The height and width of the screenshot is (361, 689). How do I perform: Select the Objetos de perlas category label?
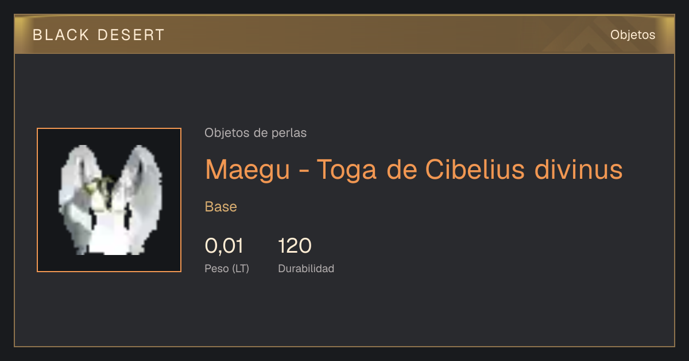coord(256,133)
